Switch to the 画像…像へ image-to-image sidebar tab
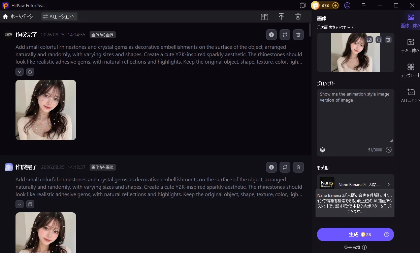This screenshot has height=253, width=420. [x=410, y=21]
